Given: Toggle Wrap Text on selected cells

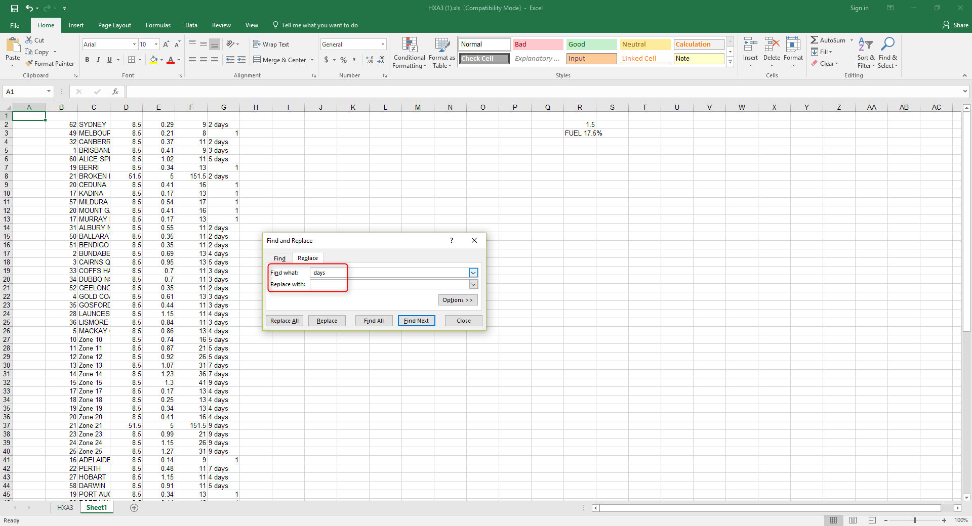Looking at the screenshot, I should [271, 44].
